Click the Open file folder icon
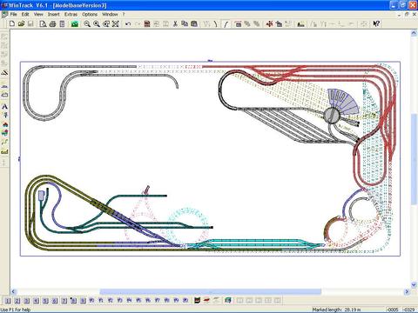This screenshot has height=313, width=418. pos(21,23)
